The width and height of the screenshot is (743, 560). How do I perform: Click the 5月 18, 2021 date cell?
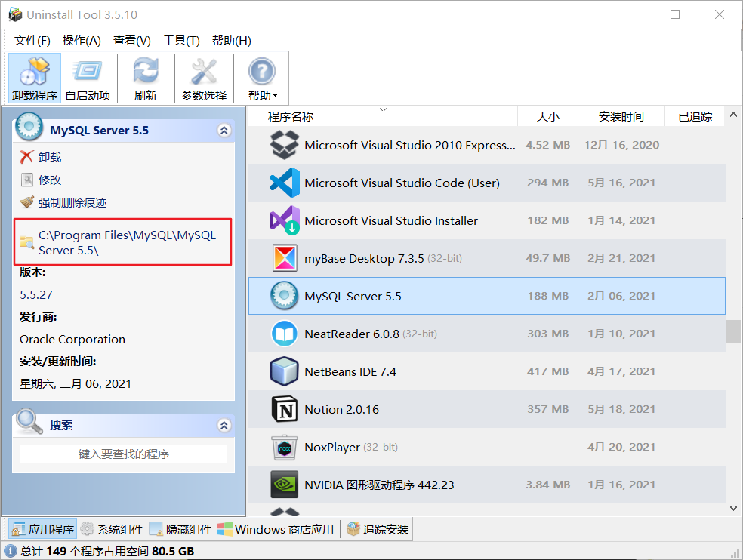point(621,409)
